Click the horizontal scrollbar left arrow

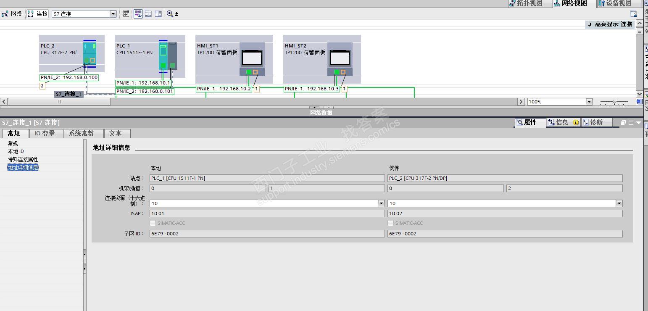4,102
